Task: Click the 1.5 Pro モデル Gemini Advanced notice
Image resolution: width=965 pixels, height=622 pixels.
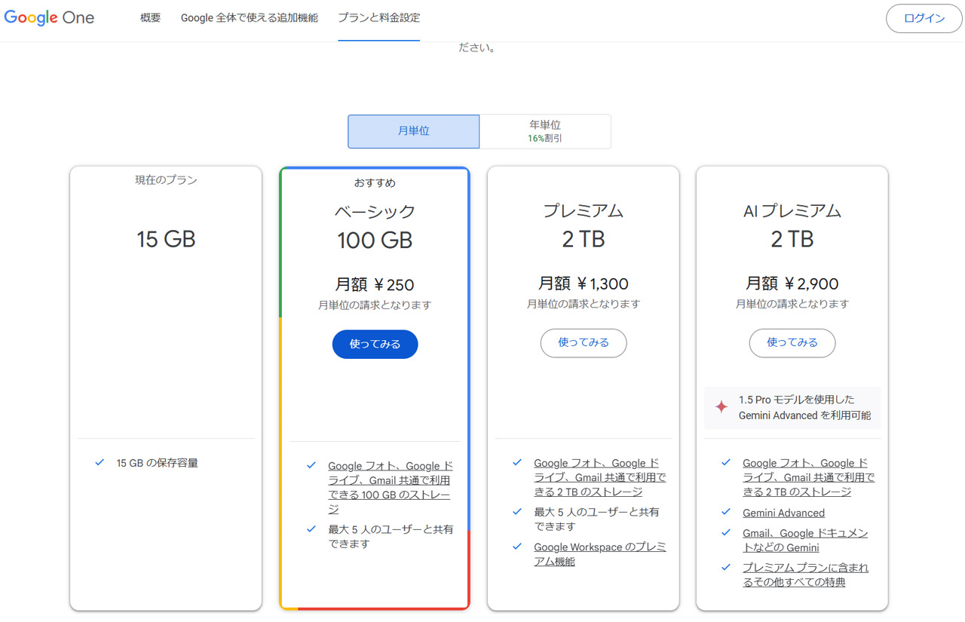Action: point(792,408)
